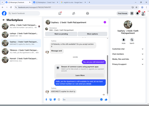Viewport: 149px width, 119px height.
Task: Open the account profile avatar menu
Action: [143, 13]
